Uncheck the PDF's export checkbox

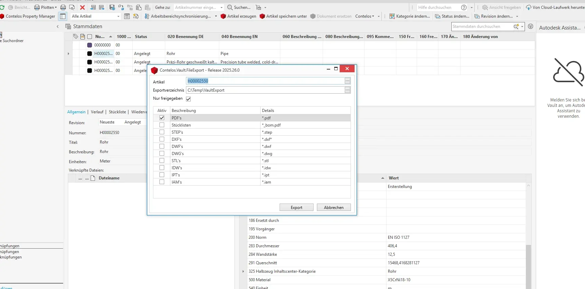[x=162, y=118]
